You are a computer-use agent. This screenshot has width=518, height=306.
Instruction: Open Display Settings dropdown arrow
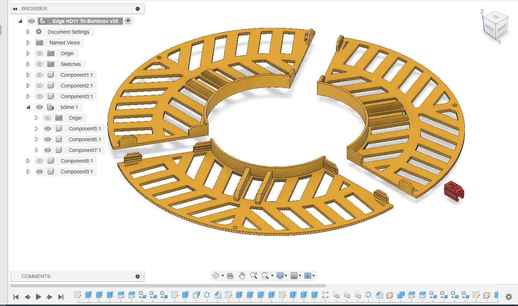(286, 276)
